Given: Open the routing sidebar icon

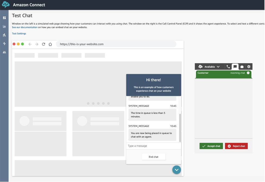Looking at the screenshot, I should pos(4,35).
